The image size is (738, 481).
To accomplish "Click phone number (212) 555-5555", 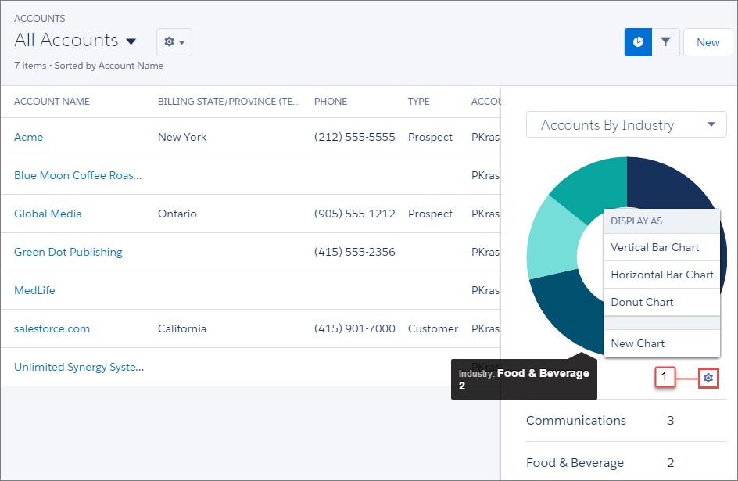I will pos(354,137).
